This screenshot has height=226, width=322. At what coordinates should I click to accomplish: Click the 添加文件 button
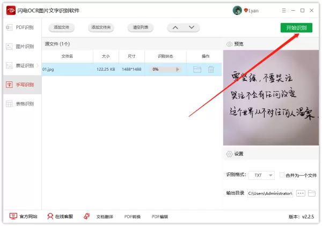(61, 27)
